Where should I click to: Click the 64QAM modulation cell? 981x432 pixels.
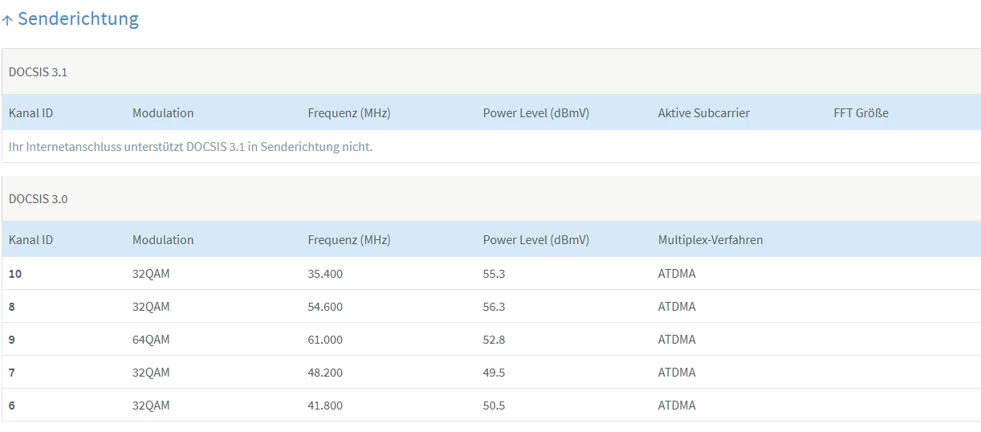click(151, 340)
